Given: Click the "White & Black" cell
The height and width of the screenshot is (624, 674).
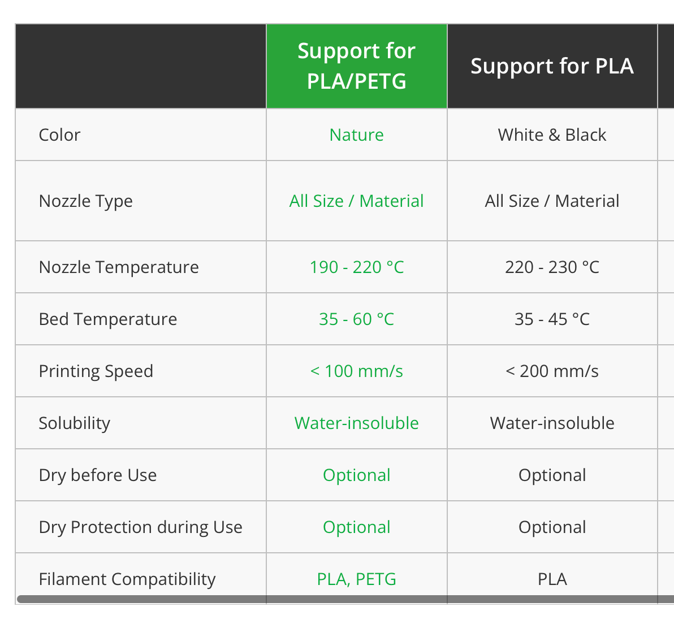Looking at the screenshot, I should pos(552,135).
